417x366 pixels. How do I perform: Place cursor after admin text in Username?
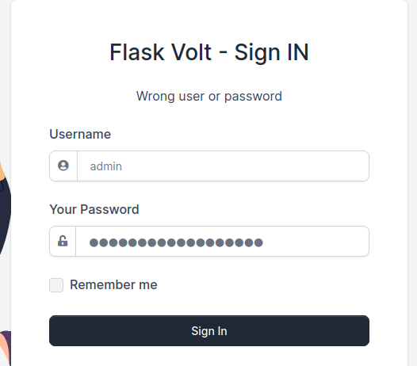tap(123, 166)
